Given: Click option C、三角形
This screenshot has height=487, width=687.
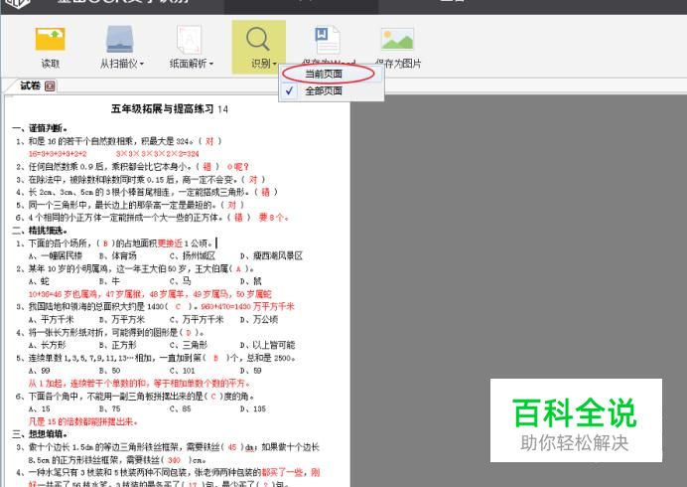Looking at the screenshot, I should (x=188, y=345).
